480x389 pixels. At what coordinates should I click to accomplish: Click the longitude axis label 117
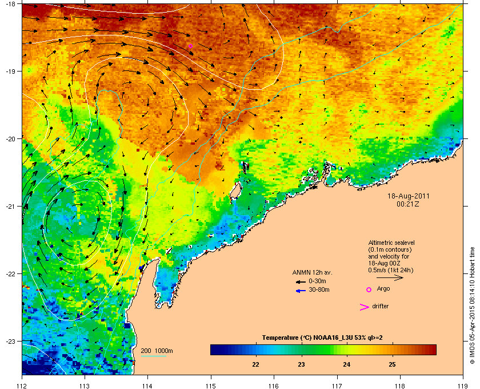pos(337,386)
